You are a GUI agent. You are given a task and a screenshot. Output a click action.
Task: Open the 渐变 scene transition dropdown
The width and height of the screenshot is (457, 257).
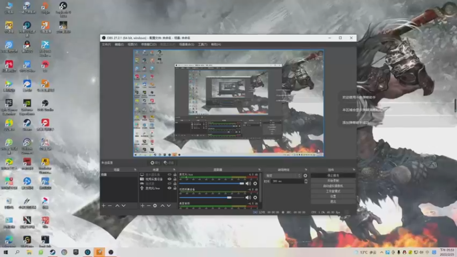point(283,176)
